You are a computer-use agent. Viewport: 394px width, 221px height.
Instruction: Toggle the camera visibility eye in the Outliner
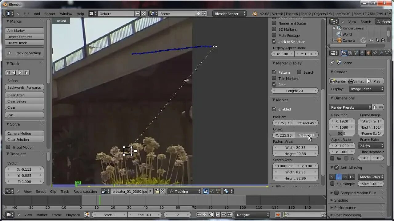pyautogui.click(x=371, y=40)
